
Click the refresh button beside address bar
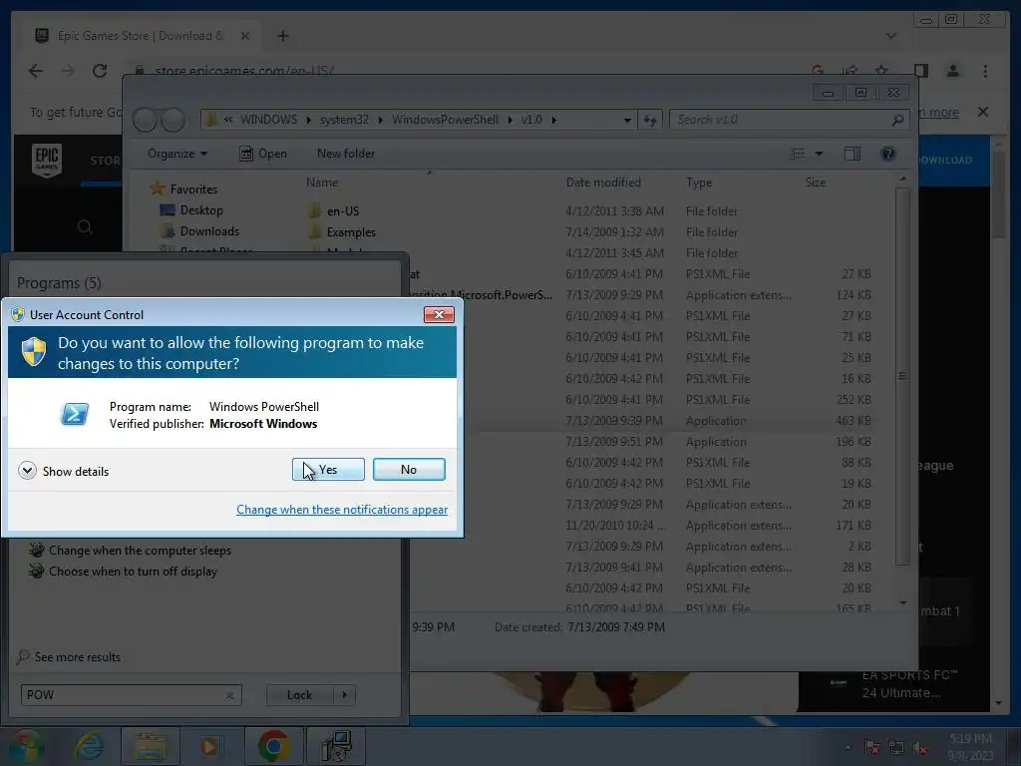point(650,120)
